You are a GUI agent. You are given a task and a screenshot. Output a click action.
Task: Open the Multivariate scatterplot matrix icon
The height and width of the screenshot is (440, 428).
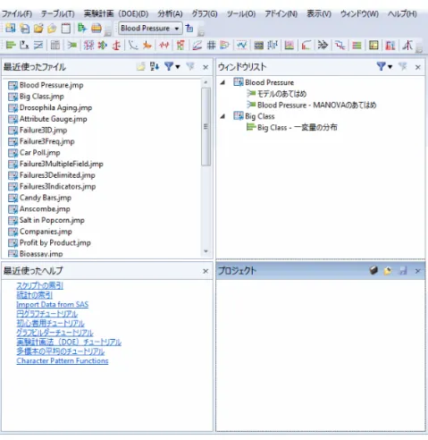tap(88, 46)
